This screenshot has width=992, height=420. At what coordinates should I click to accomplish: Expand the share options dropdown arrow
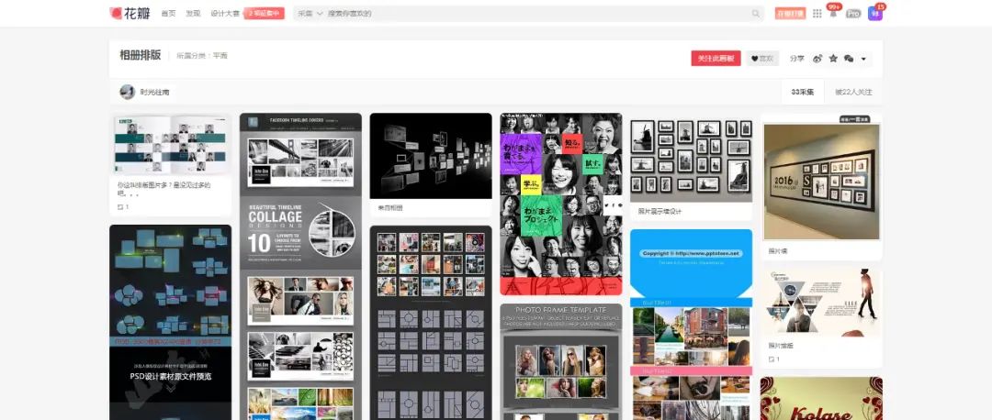point(863,59)
